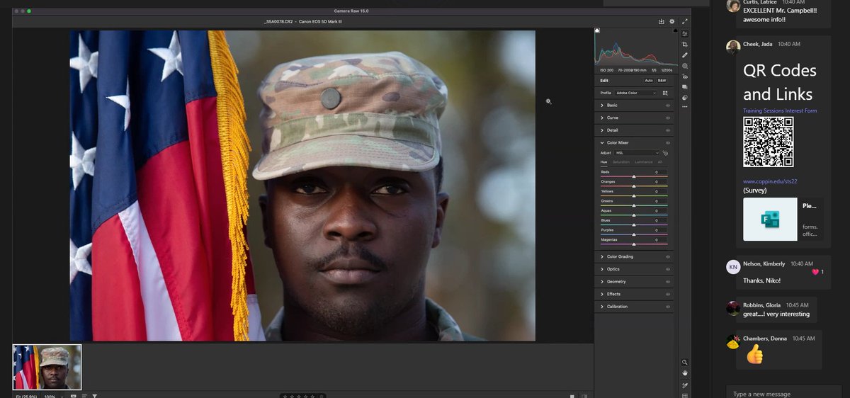Select the Healing brush tool icon

tap(685, 55)
